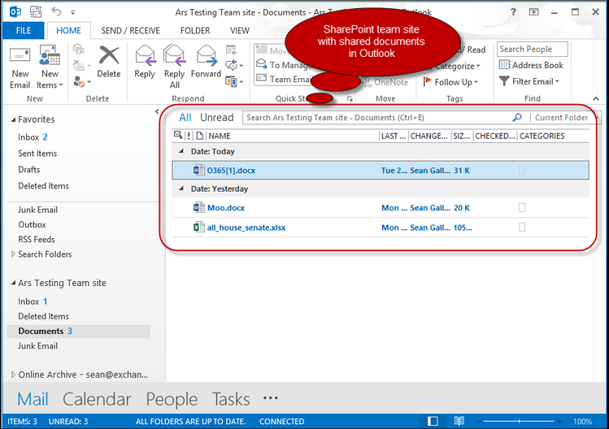609x429 pixels.
Task: Toggle category box for all_house_senate.xlsx
Action: coord(522,227)
